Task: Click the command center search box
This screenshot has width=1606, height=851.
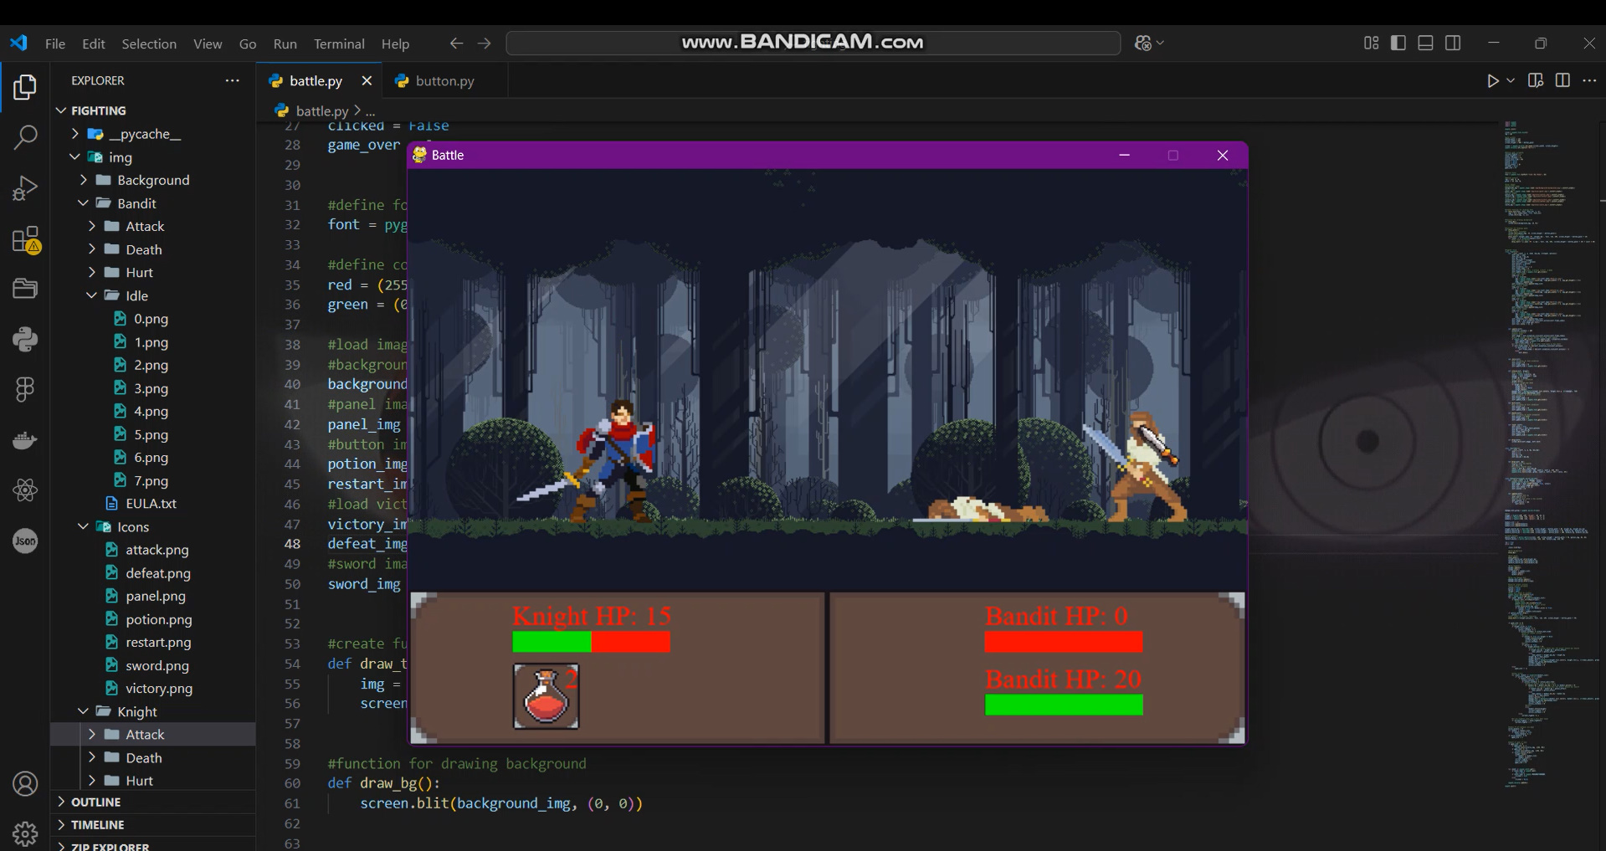Action: [x=812, y=44]
